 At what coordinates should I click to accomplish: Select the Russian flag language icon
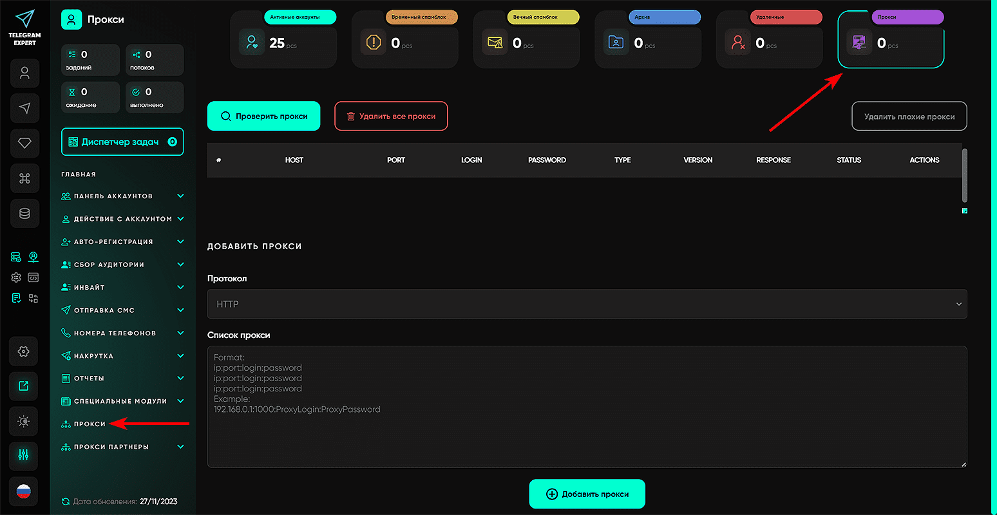pos(24,492)
